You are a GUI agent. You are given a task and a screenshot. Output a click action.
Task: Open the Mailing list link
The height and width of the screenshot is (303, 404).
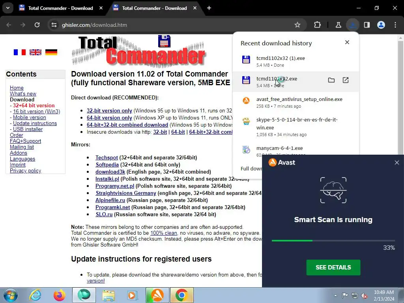[x=22, y=147]
